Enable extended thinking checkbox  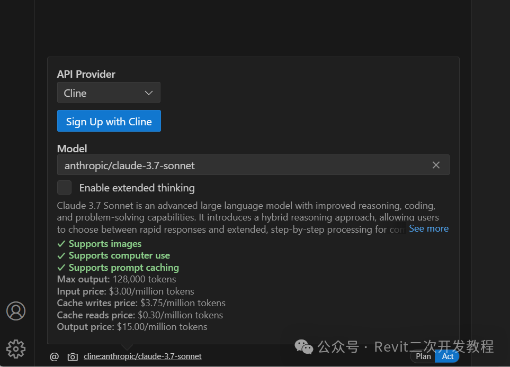point(65,187)
